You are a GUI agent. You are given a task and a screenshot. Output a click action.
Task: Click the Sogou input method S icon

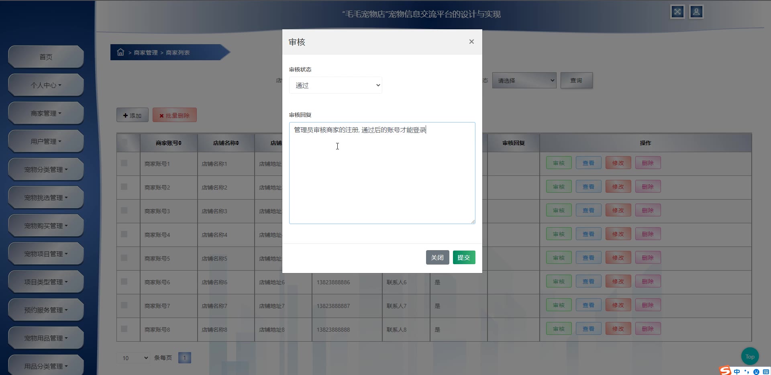(x=725, y=371)
